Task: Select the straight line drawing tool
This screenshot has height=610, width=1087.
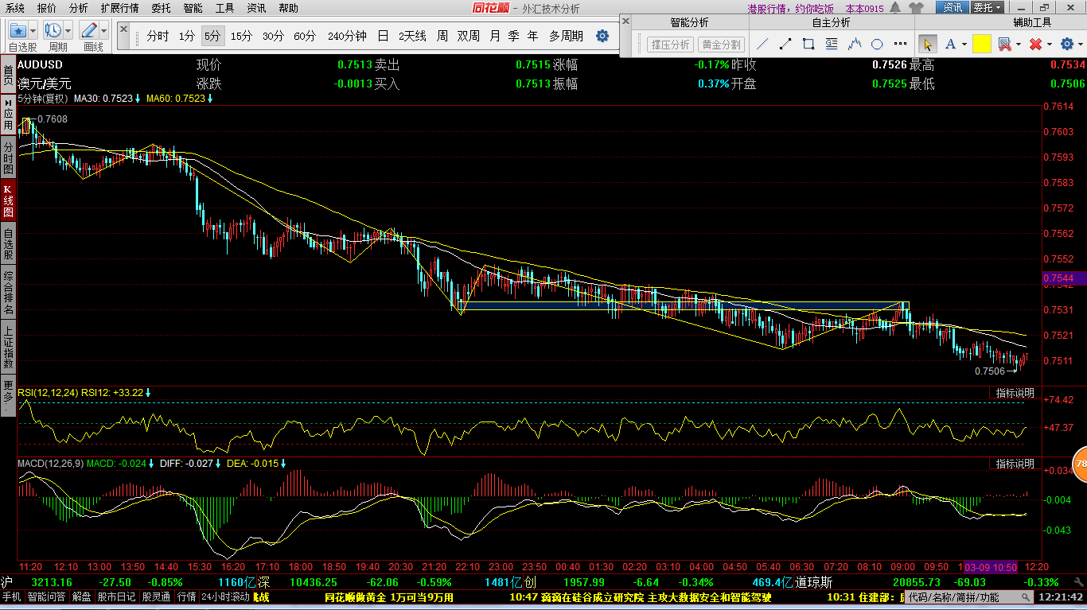Action: (762, 44)
